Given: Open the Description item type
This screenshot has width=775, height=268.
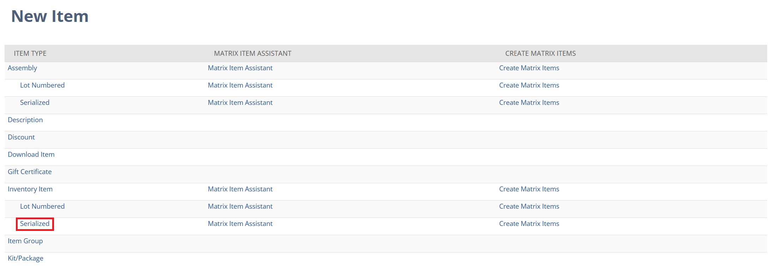Looking at the screenshot, I should pyautogui.click(x=25, y=120).
